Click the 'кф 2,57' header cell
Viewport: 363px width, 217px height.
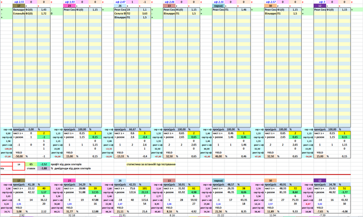pos(270,2)
